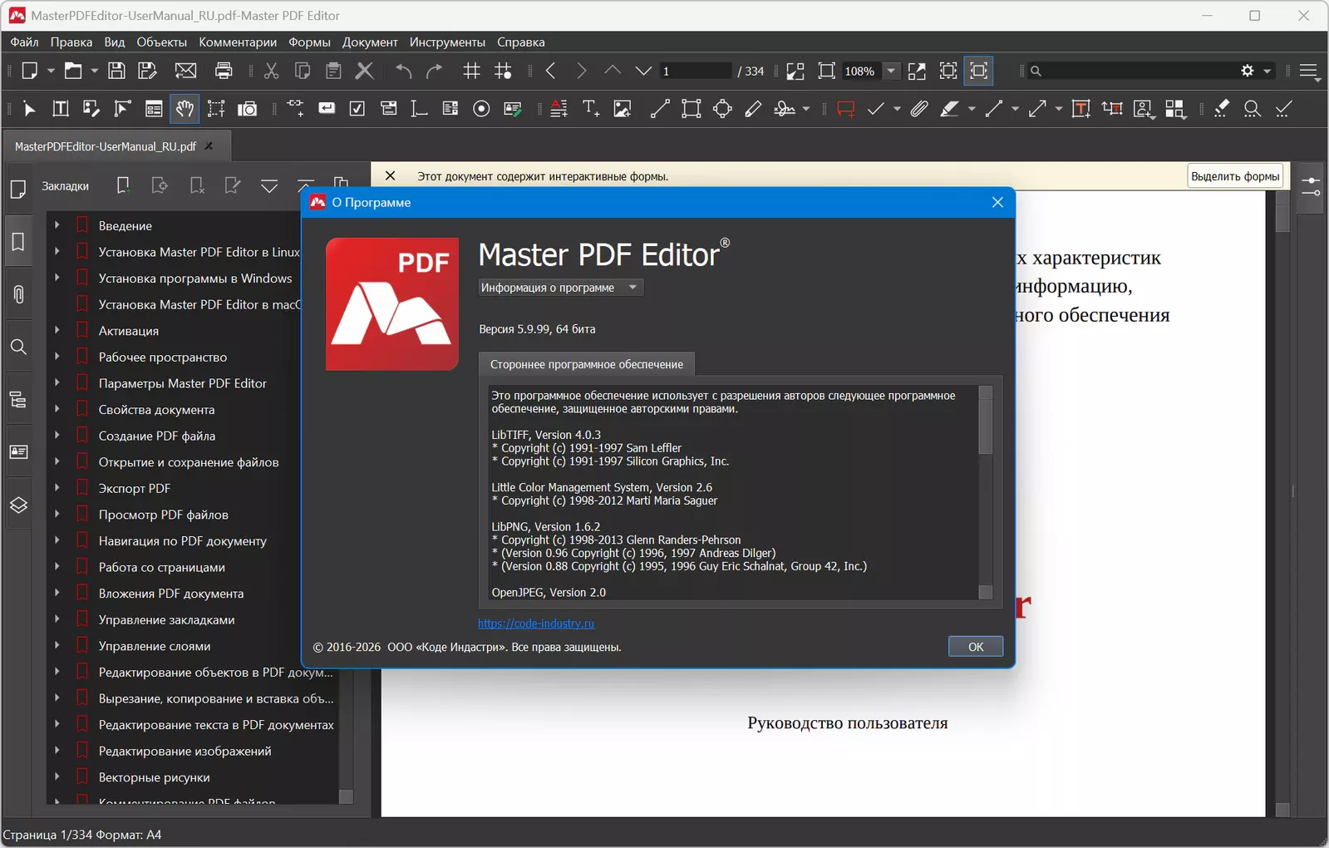Undo the last action using the toolbar arrow
This screenshot has height=848, width=1329.
[404, 71]
